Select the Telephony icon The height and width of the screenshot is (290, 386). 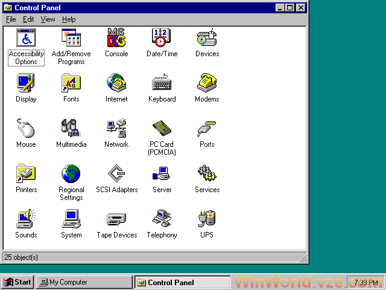[162, 219]
